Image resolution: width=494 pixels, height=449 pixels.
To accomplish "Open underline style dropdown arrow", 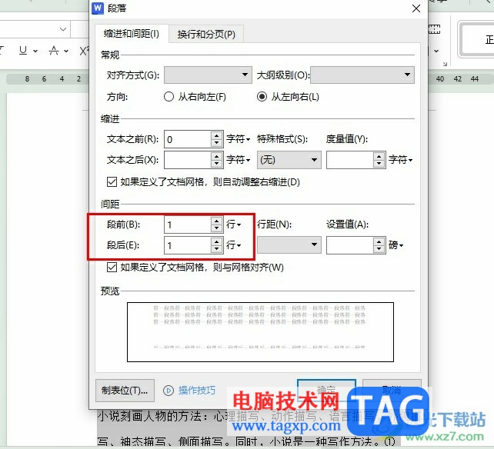I will [x=35, y=51].
